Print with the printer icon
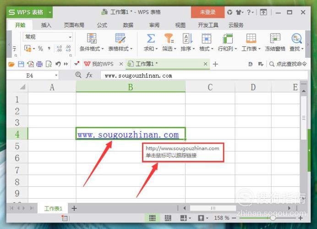This screenshot has height=229, width=317. (x=39, y=64)
